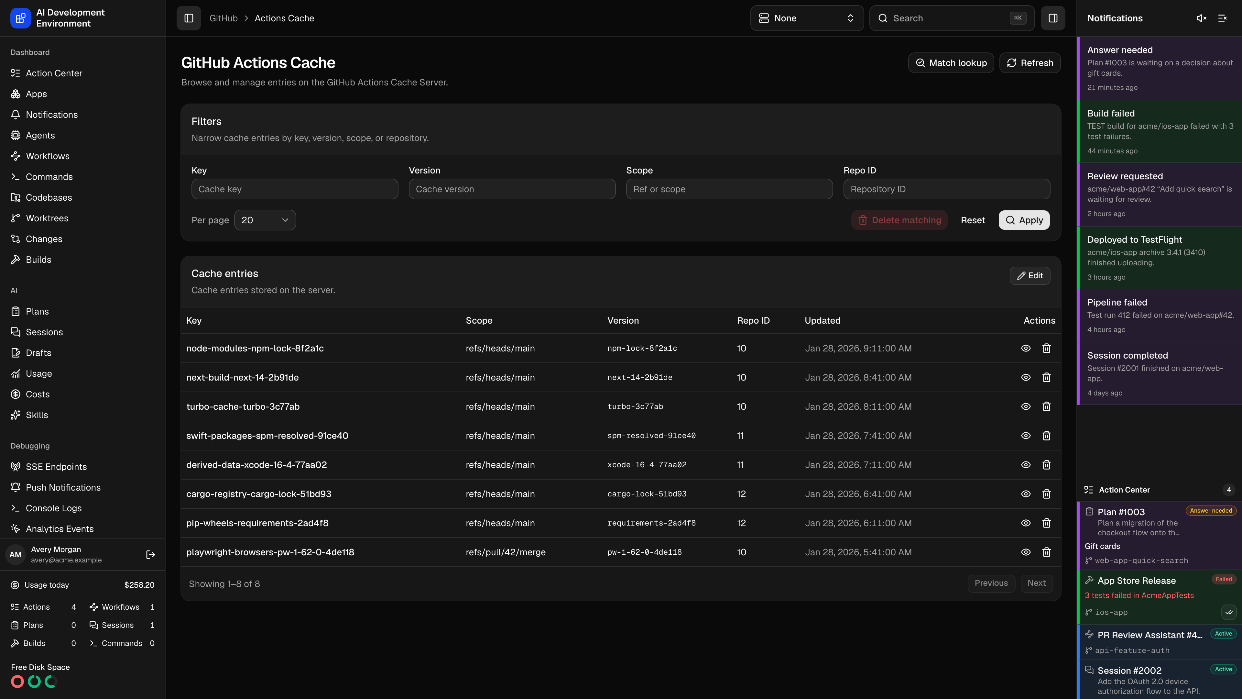Click the AM user avatar

coord(16,555)
